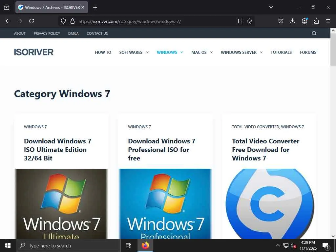Expand the SOFTWARES submenu arrow

tap(147, 52)
